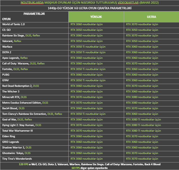Image resolution: width=179 pixels, height=170 pixels.
Task: Select Valorant ULTRA cell RTX 3050
Action: click(x=152, y=42)
